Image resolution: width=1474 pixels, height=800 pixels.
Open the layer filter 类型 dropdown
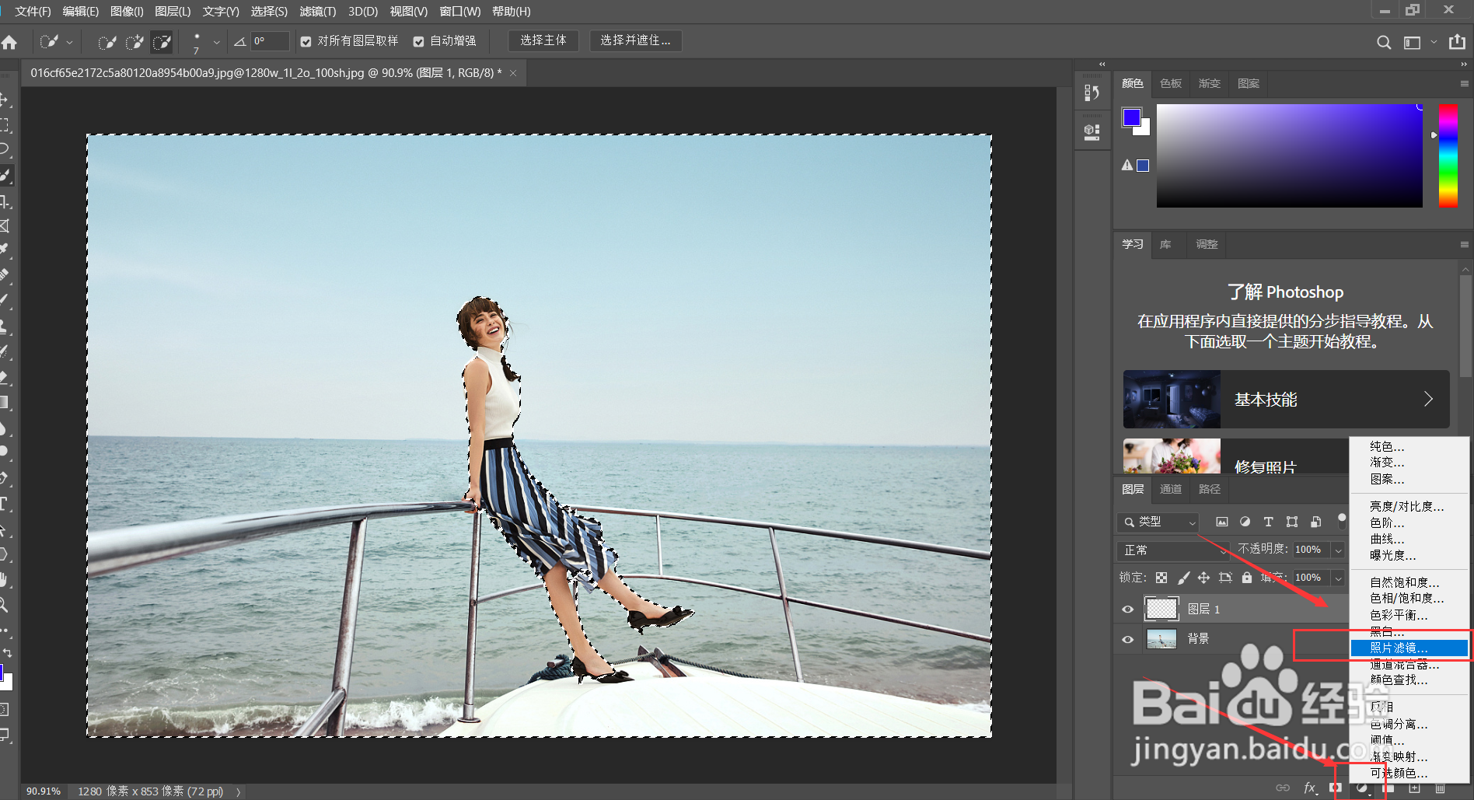tap(1158, 522)
